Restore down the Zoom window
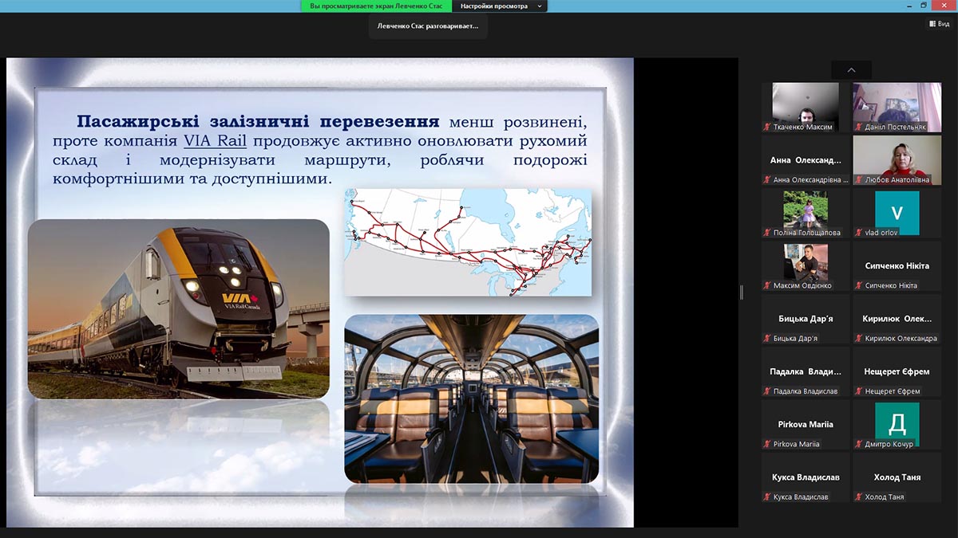Viewport: 958px width, 538px height. tap(924, 6)
